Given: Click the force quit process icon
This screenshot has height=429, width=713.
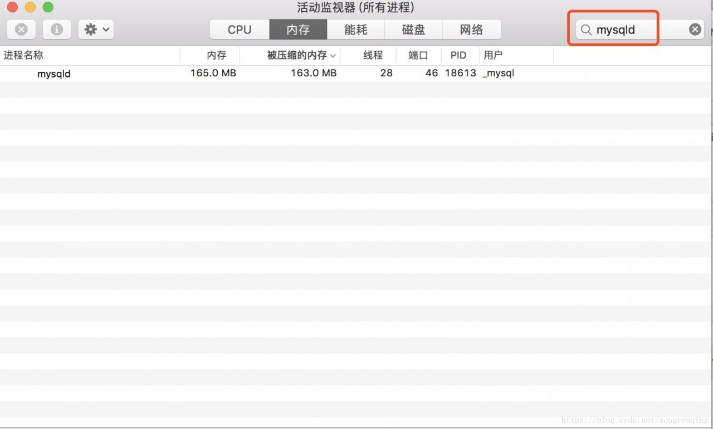Looking at the screenshot, I should click(x=21, y=30).
